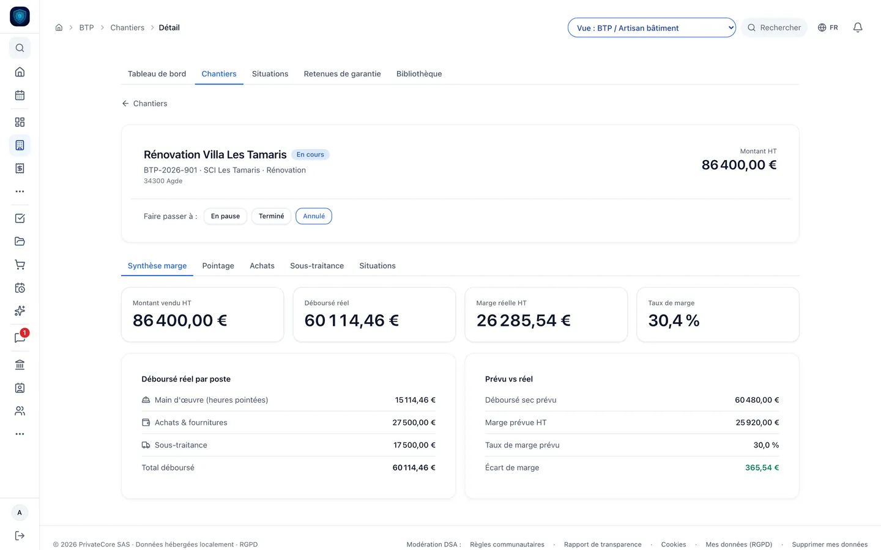Set project status to Terminé
881x550 pixels.
point(271,216)
